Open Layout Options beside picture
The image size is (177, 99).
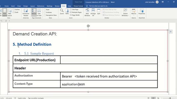171,32
